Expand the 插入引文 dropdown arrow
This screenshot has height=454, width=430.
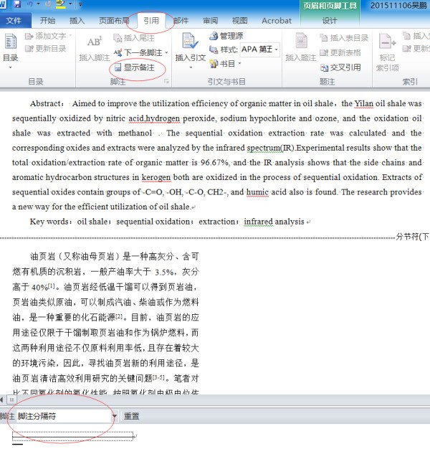tap(191, 67)
